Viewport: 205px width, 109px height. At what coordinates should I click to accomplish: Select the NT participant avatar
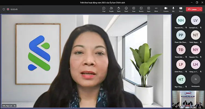(x=195, y=35)
